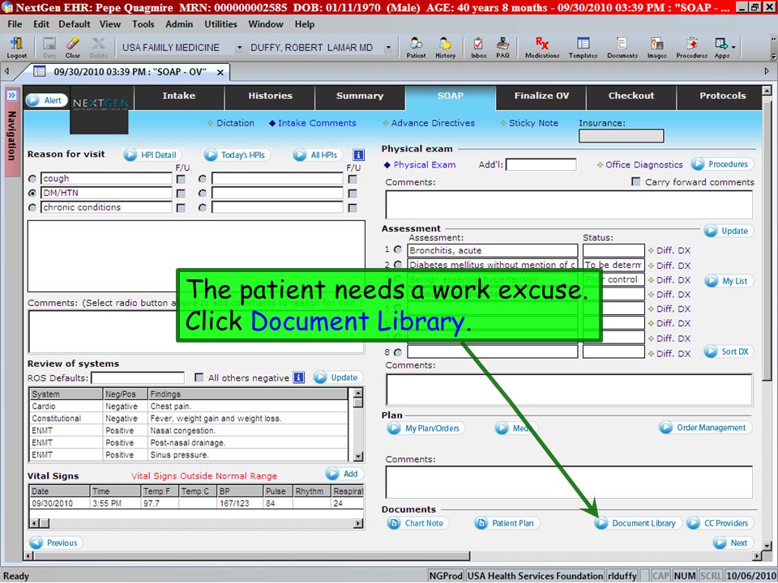This screenshot has width=778, height=583.
Task: Click the Clear eraser icon
Action: [x=72, y=48]
